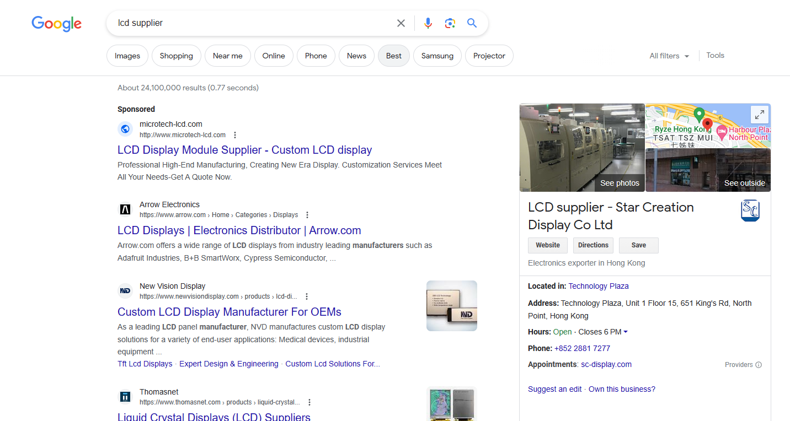Click the Providers info icon
Viewport: 790px width, 421px height.
(759, 365)
